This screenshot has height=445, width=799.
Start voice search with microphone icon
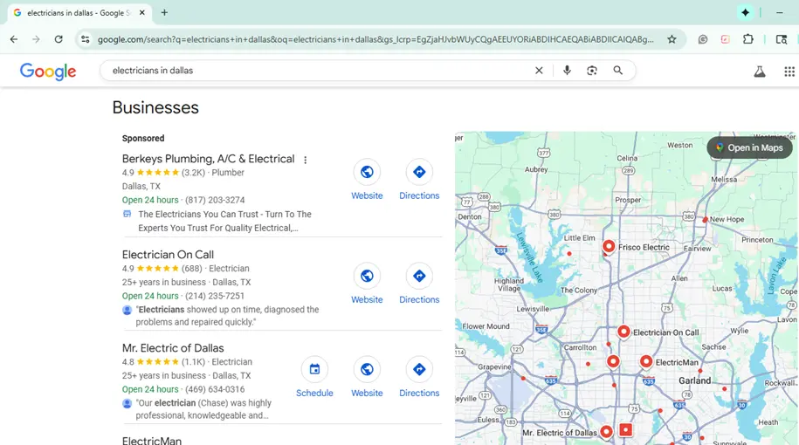tap(567, 71)
